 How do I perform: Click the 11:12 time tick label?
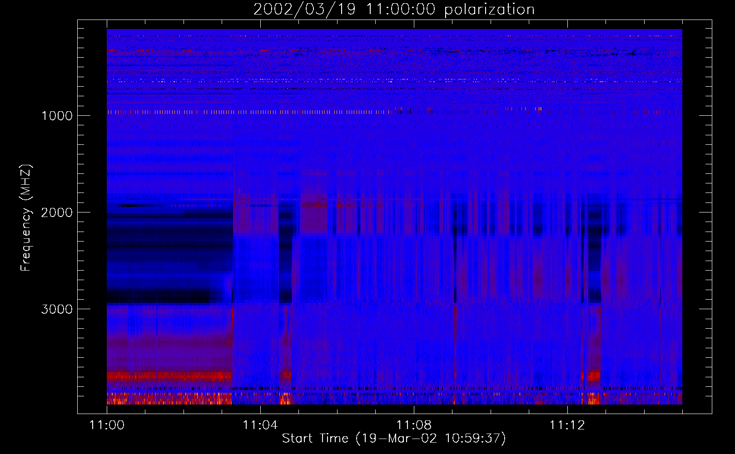coord(567,425)
